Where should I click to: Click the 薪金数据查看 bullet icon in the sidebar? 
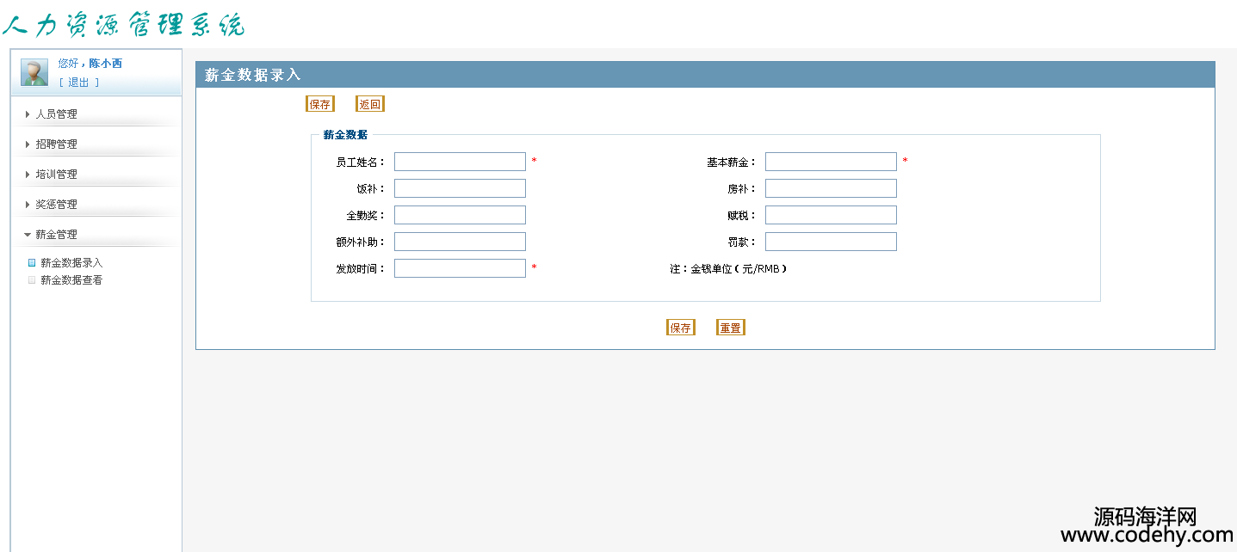(32, 280)
